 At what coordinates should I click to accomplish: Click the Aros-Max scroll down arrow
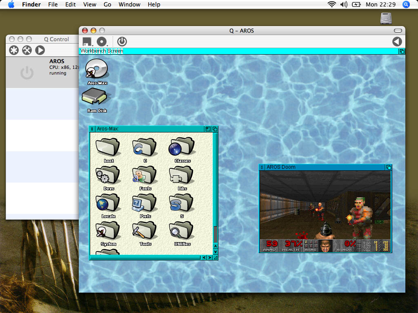click(216, 252)
